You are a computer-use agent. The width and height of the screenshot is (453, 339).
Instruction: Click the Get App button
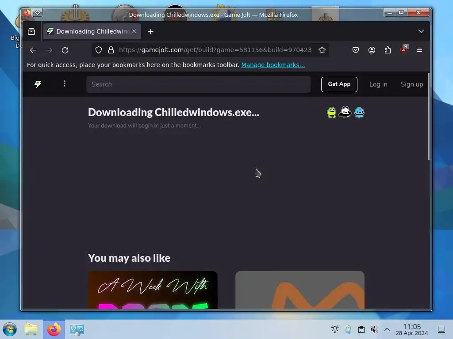point(339,84)
